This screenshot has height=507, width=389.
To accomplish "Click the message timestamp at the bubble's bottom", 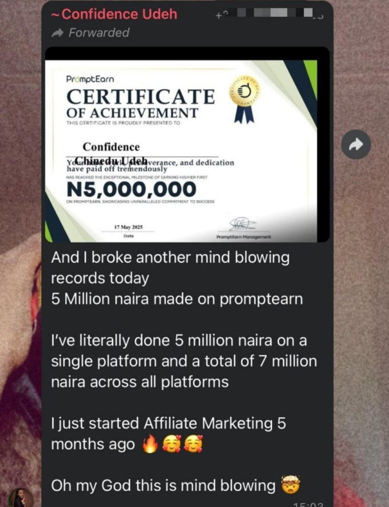I will tap(308, 504).
